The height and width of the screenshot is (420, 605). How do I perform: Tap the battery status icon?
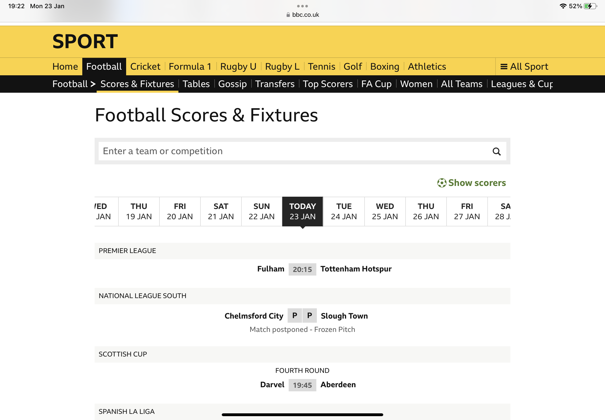click(590, 6)
